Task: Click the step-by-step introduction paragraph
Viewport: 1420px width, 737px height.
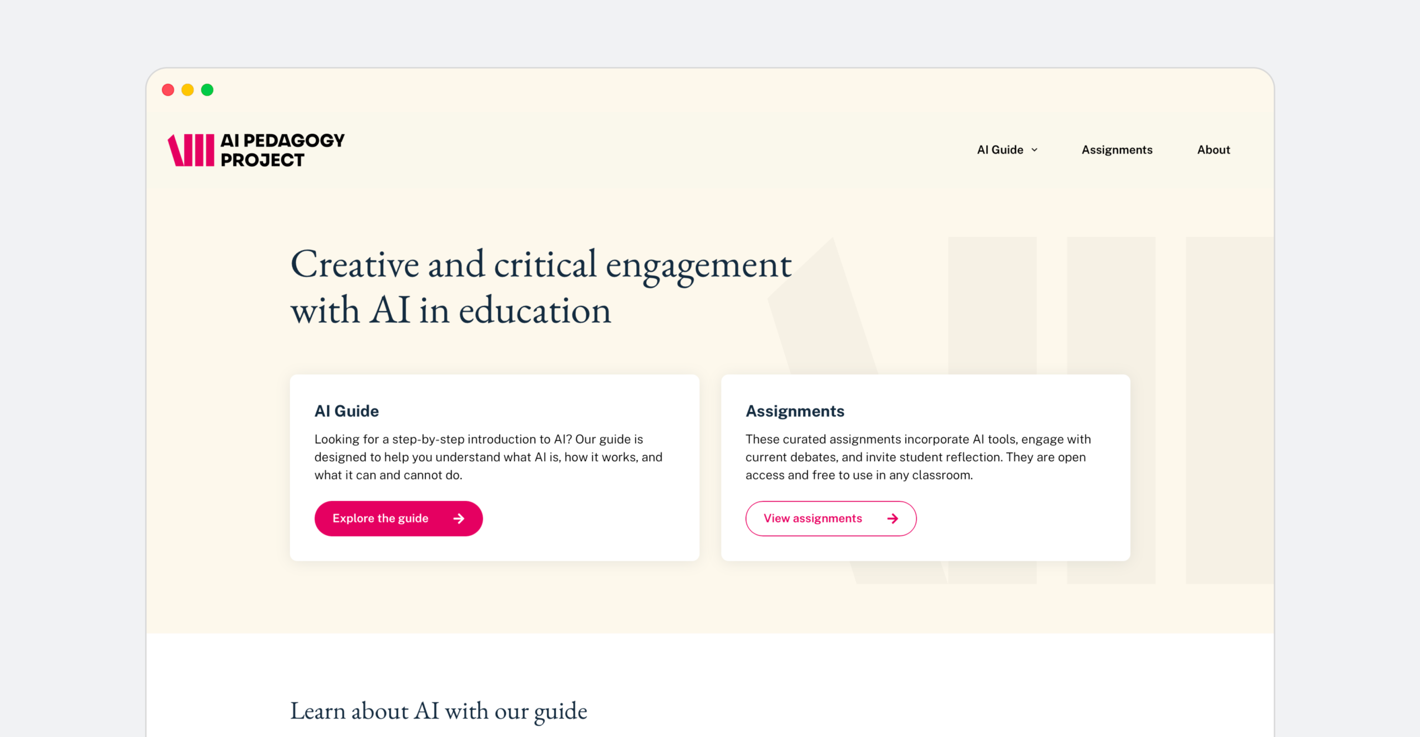Action: point(488,457)
